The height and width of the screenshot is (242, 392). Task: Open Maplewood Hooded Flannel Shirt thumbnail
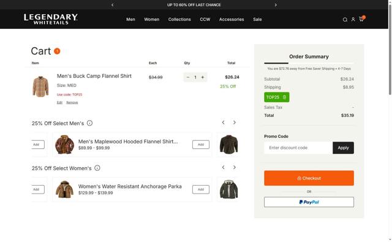(64, 145)
